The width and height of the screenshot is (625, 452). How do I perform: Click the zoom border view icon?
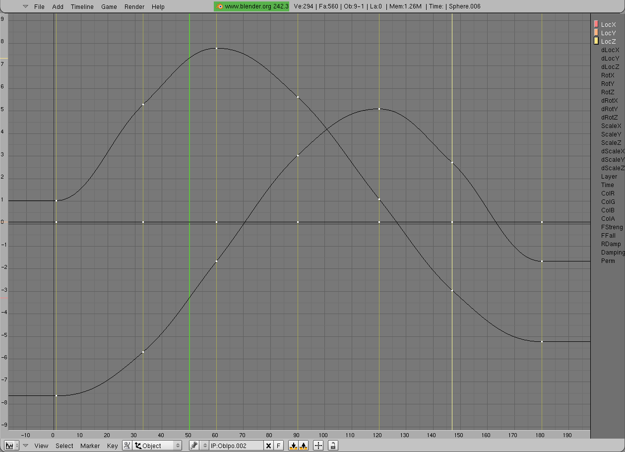point(318,446)
